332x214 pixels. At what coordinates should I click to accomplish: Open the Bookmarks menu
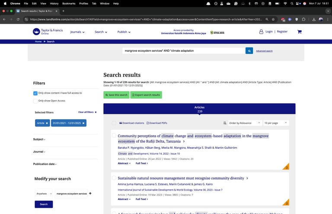tap(69, 3)
